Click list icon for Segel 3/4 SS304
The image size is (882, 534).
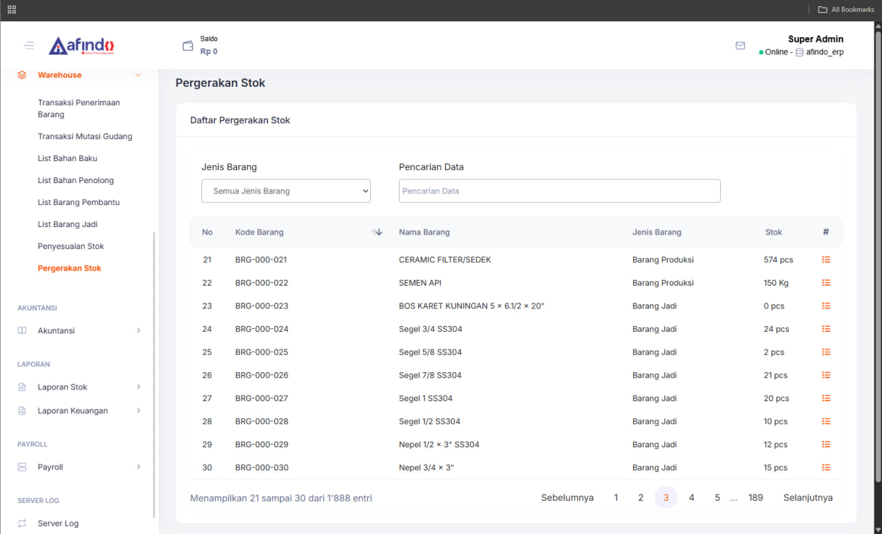coord(826,329)
